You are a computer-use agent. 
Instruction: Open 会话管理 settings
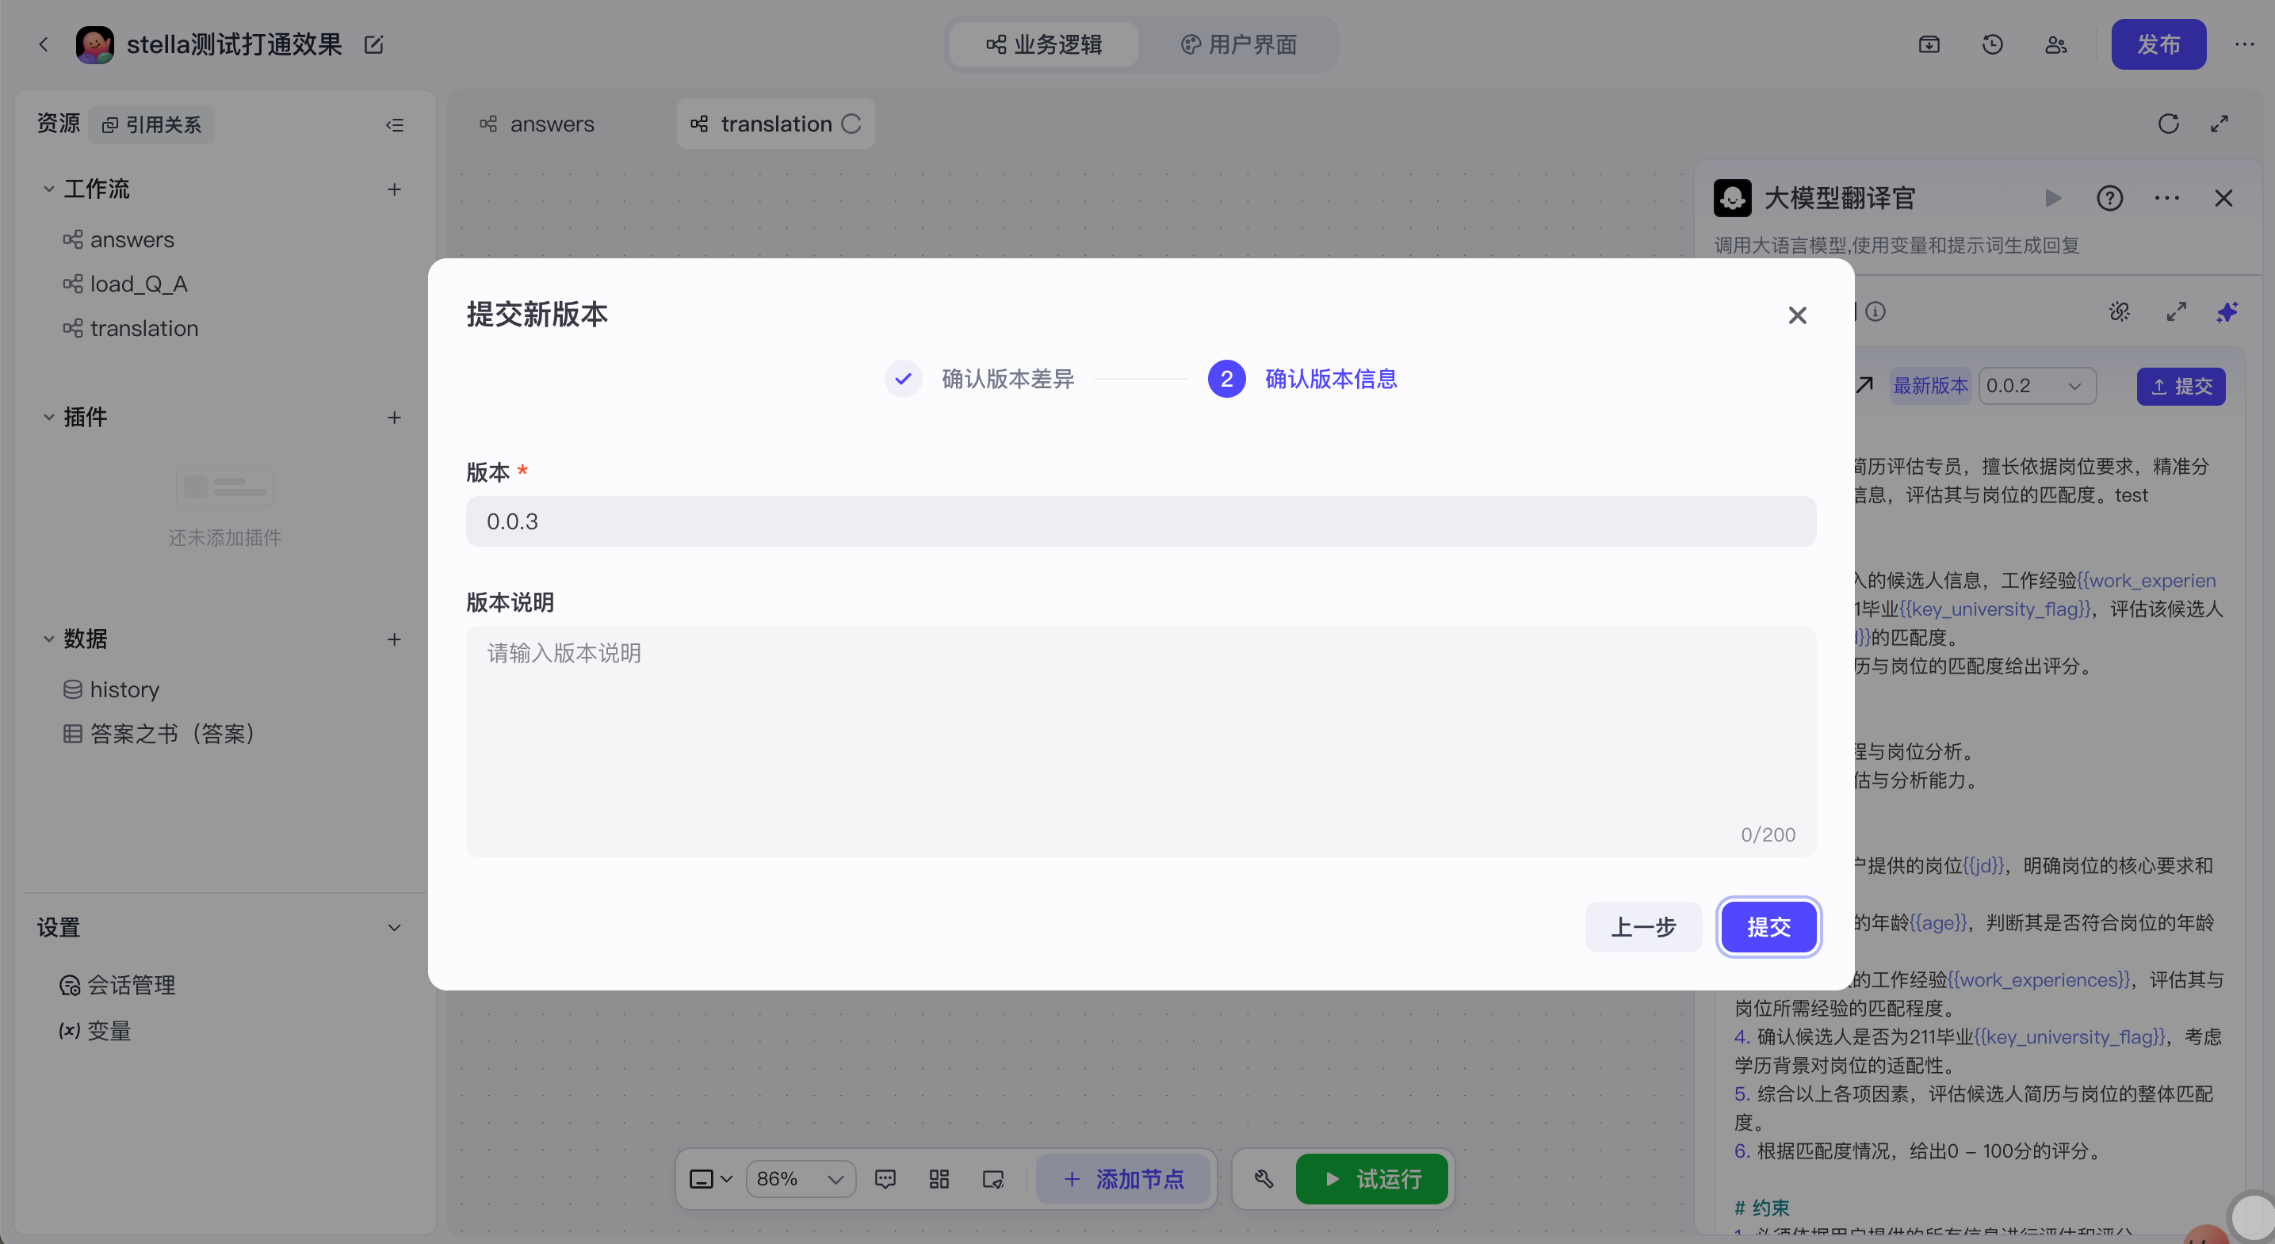click(117, 984)
